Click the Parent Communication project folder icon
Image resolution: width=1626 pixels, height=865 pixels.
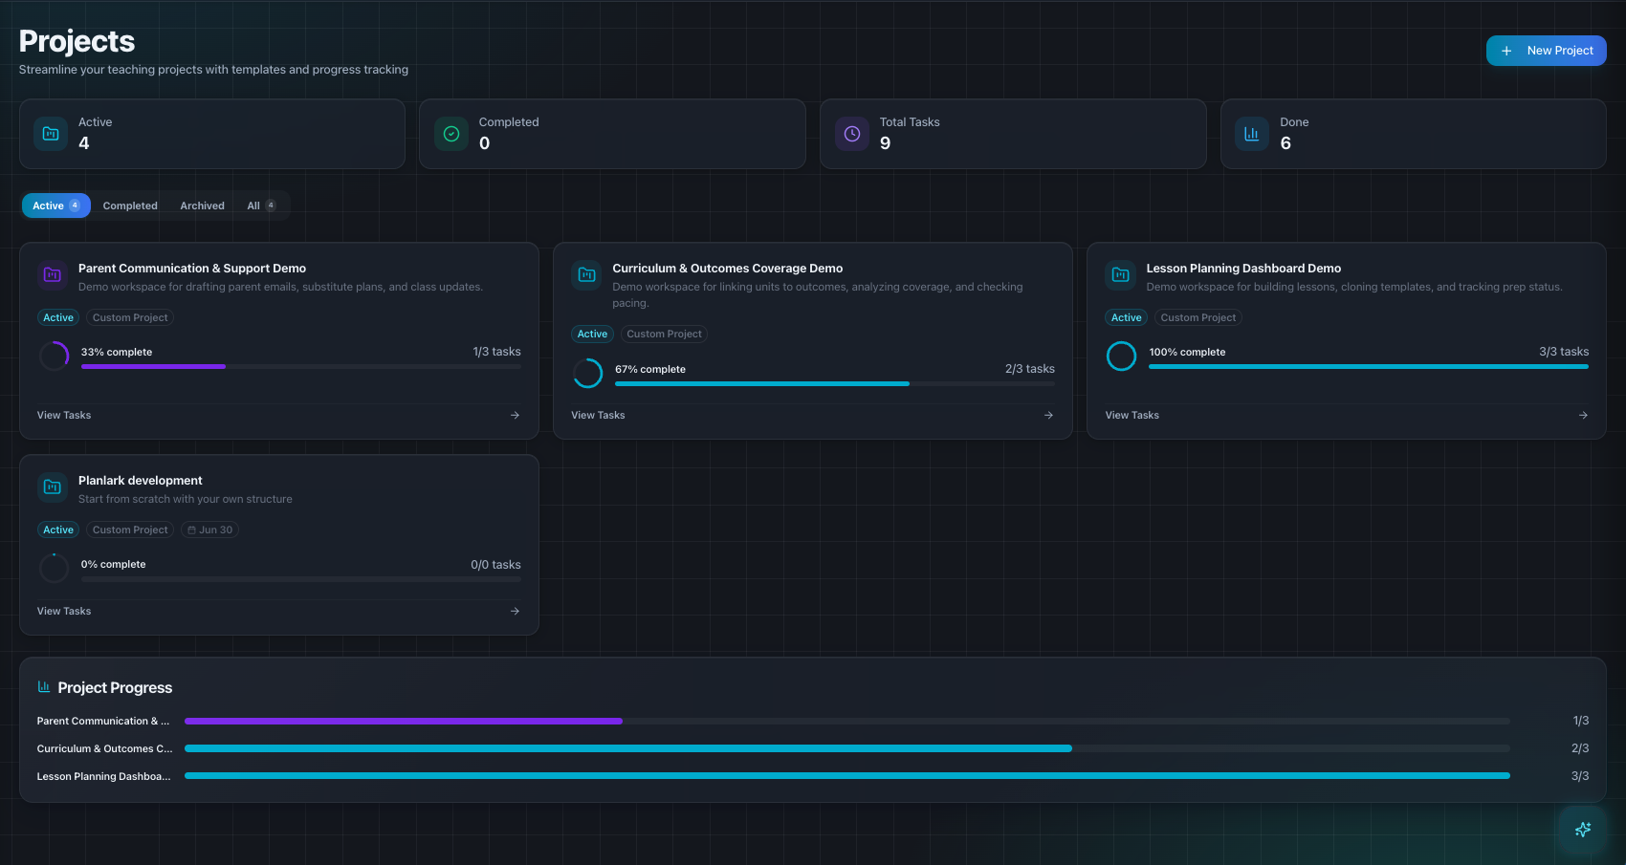(53, 275)
